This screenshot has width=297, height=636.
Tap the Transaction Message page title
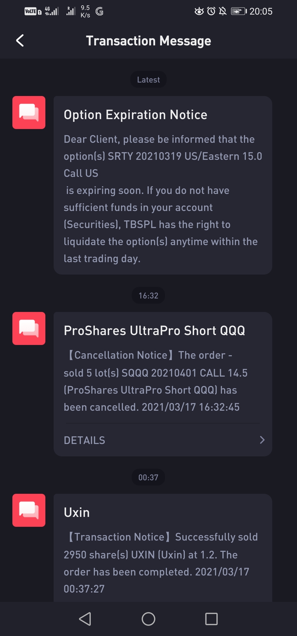(x=148, y=41)
